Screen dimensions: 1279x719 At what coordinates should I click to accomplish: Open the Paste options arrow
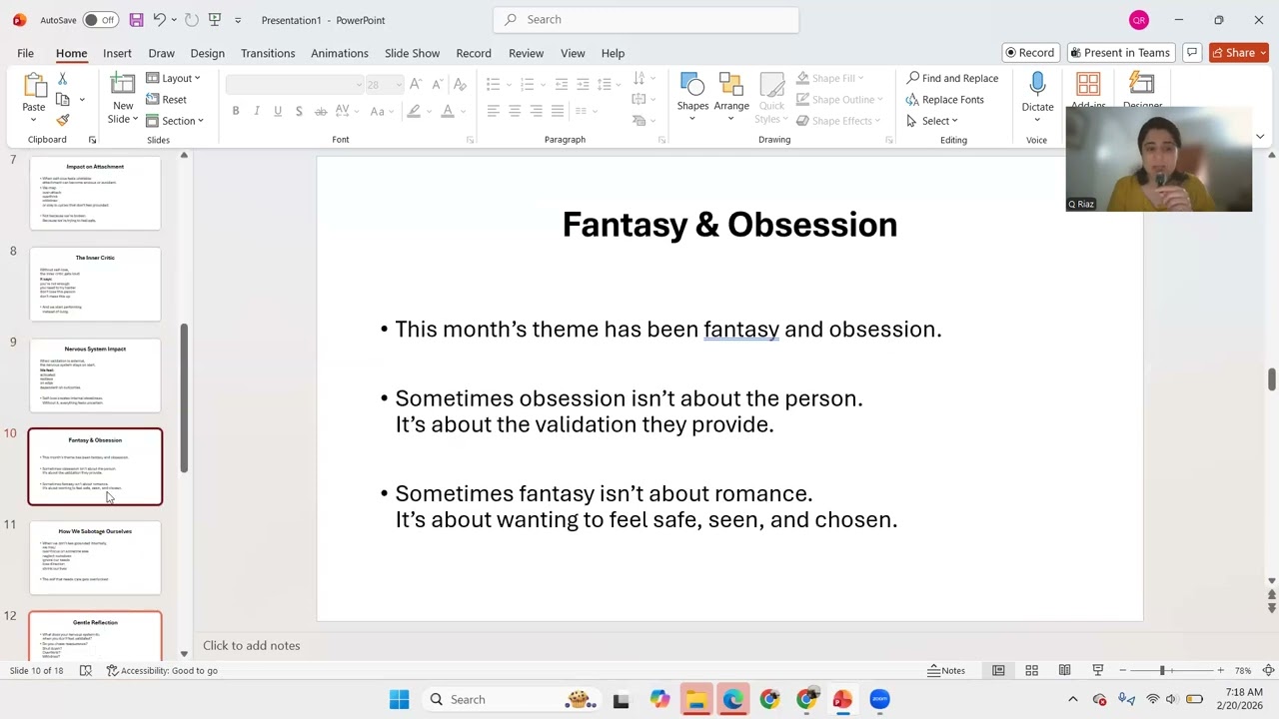[x=34, y=120]
